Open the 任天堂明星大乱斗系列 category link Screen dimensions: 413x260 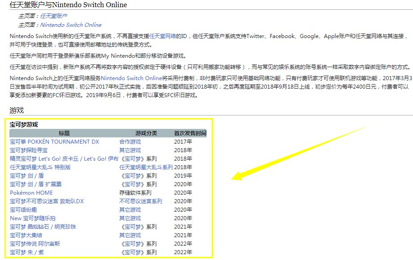point(146,167)
